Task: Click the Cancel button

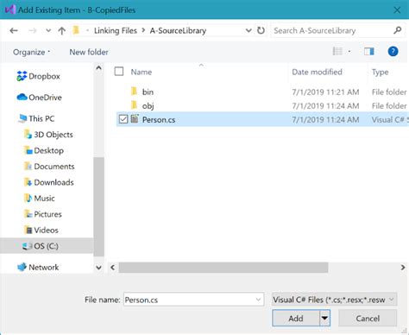Action: coord(368,319)
